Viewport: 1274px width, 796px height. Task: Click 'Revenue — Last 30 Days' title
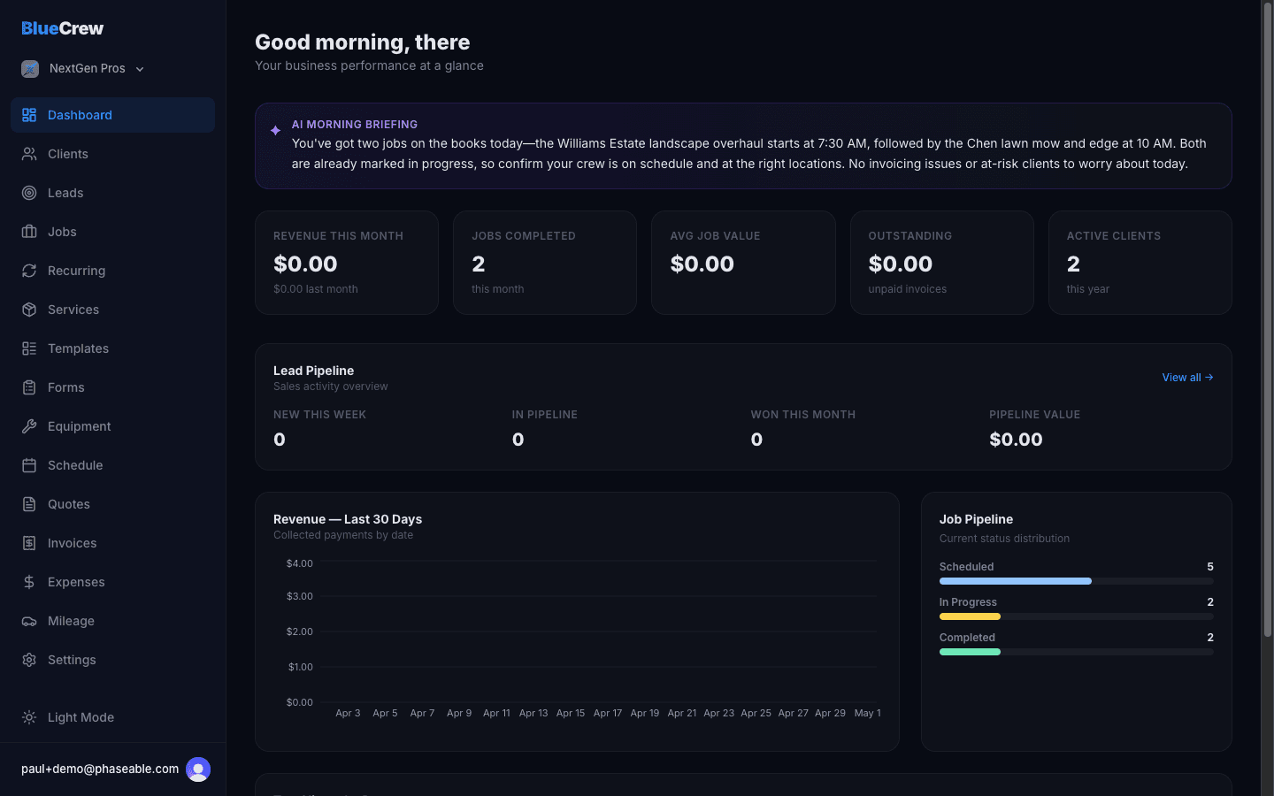pyautogui.click(x=348, y=519)
